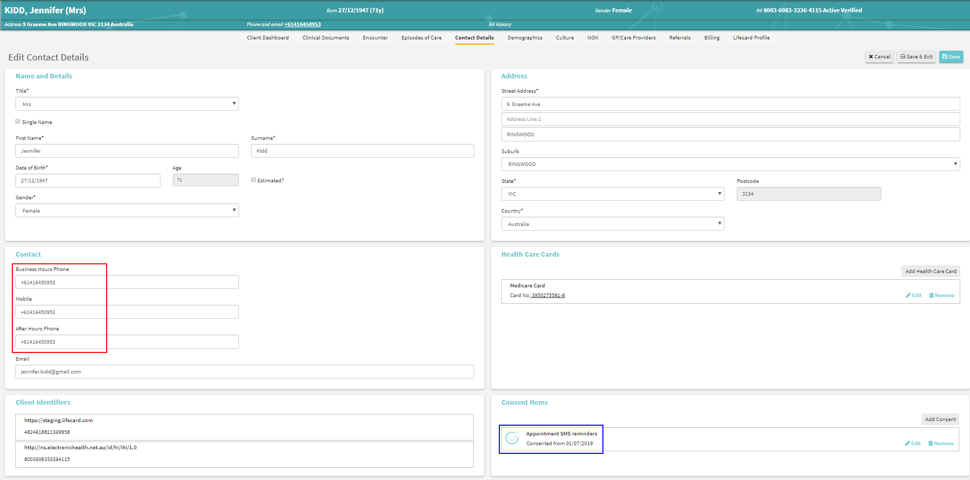The width and height of the screenshot is (970, 480).
Task: Open the IHI History link
Action: pyautogui.click(x=499, y=25)
